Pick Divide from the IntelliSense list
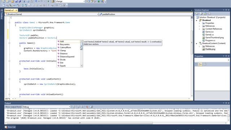 [69, 60]
